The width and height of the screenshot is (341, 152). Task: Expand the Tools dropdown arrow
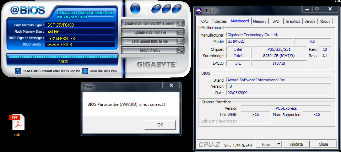point(279,145)
